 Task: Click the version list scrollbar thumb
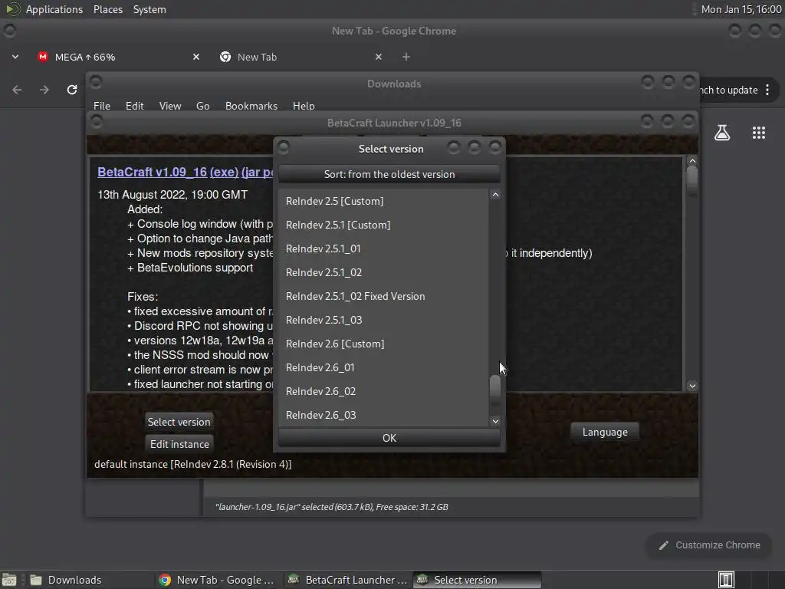[495, 389]
